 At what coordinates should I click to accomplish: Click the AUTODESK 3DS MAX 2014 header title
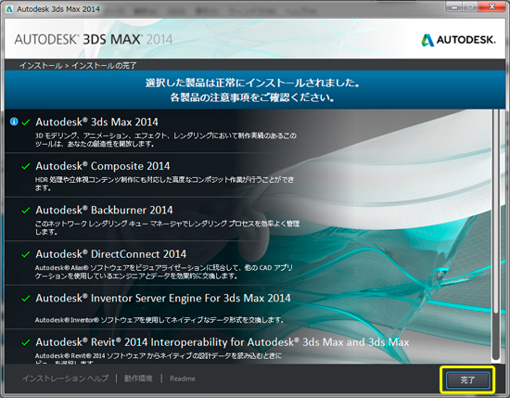[x=94, y=39]
